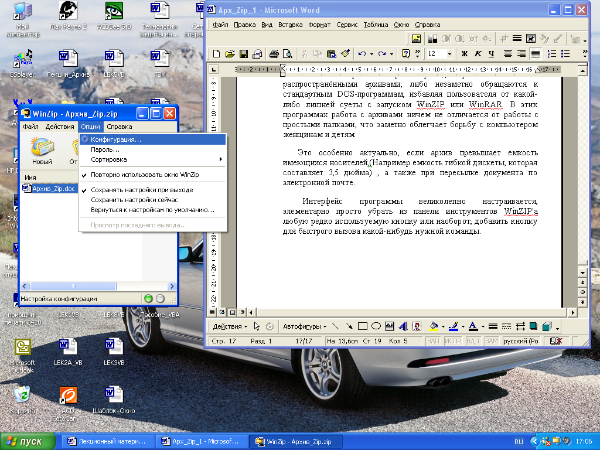The width and height of the screenshot is (600, 450).
Task: Click the Shadow Style icon in Drawing toolbar
Action: point(533,326)
